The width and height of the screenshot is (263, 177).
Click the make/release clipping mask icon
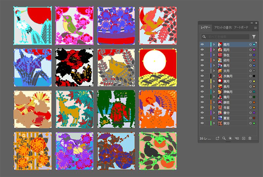230,139
